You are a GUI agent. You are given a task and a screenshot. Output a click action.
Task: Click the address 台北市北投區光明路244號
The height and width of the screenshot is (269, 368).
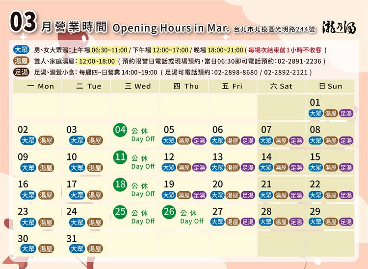[275, 28]
